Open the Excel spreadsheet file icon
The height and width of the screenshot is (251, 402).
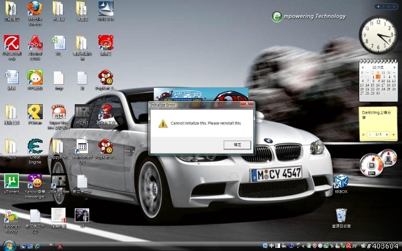click(58, 46)
